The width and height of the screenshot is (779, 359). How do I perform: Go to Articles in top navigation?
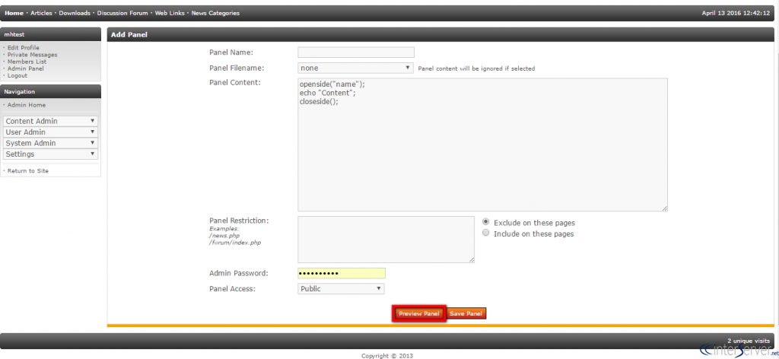point(41,14)
